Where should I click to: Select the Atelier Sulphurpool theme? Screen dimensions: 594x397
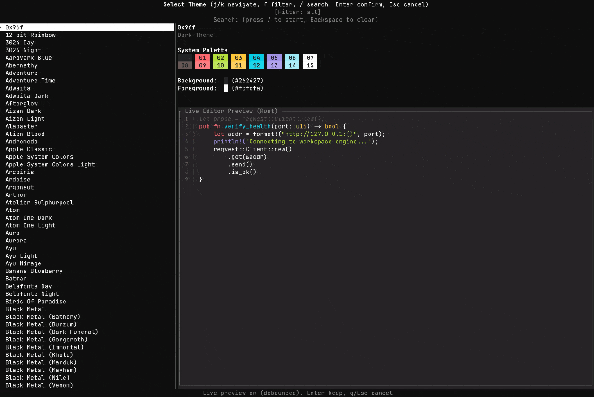point(39,203)
